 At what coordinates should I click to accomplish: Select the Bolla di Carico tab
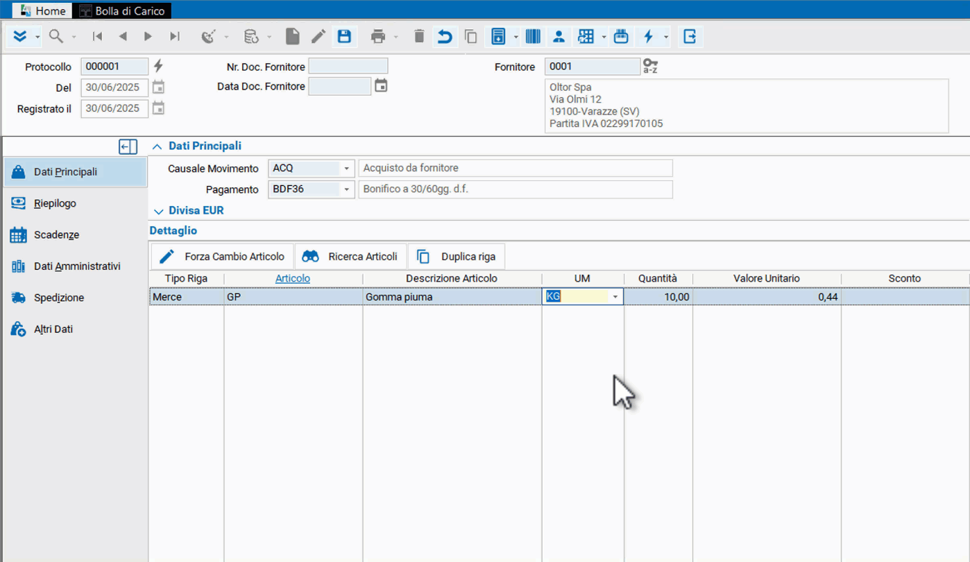124,11
